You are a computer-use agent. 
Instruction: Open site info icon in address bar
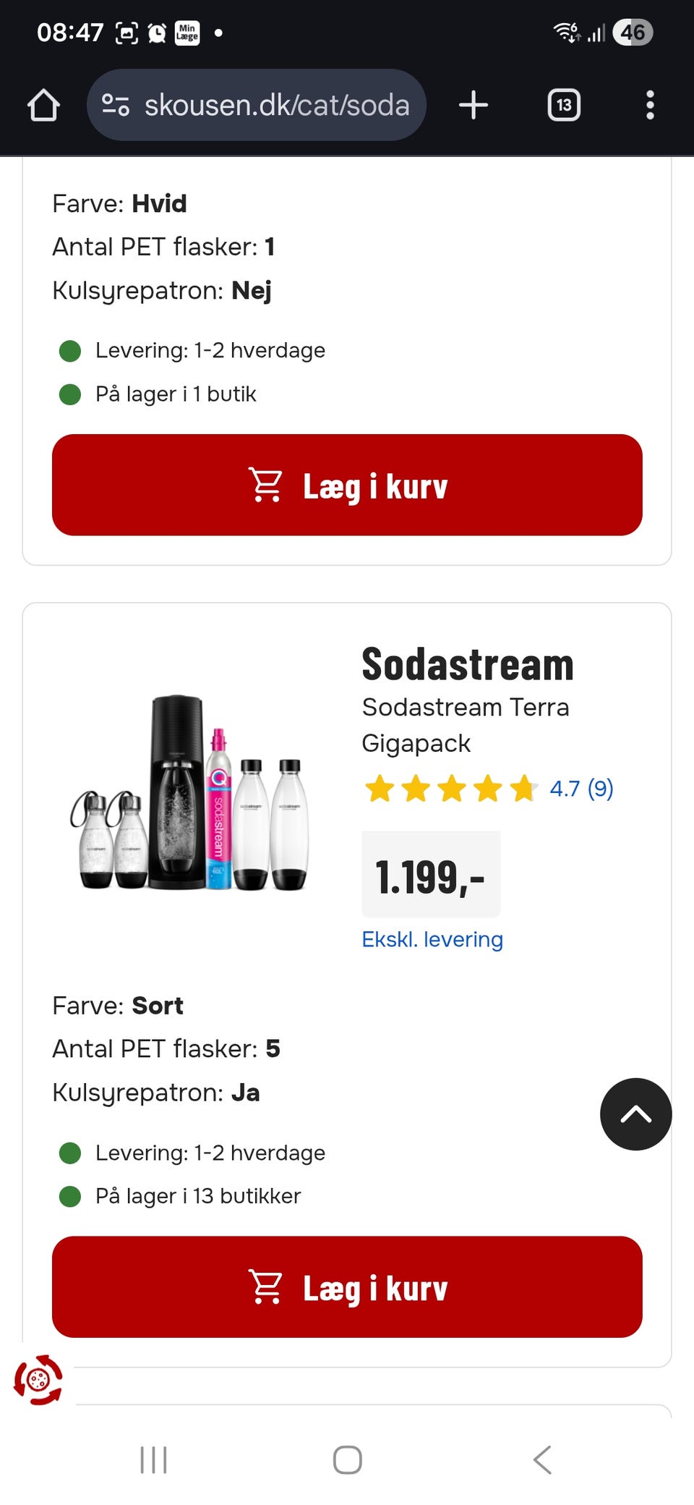pos(116,106)
